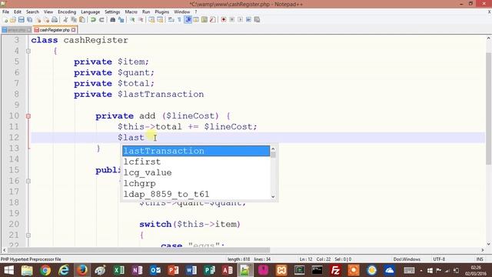Click the line "private $lastTransaction"
Screen dimensions: 492x277
point(138,94)
